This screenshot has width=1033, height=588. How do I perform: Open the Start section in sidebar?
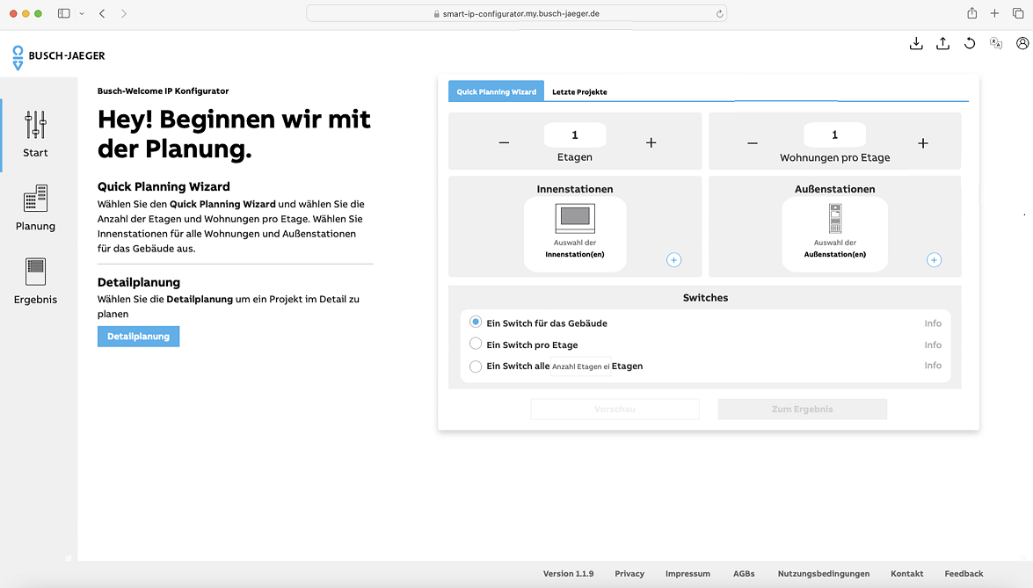click(36, 134)
